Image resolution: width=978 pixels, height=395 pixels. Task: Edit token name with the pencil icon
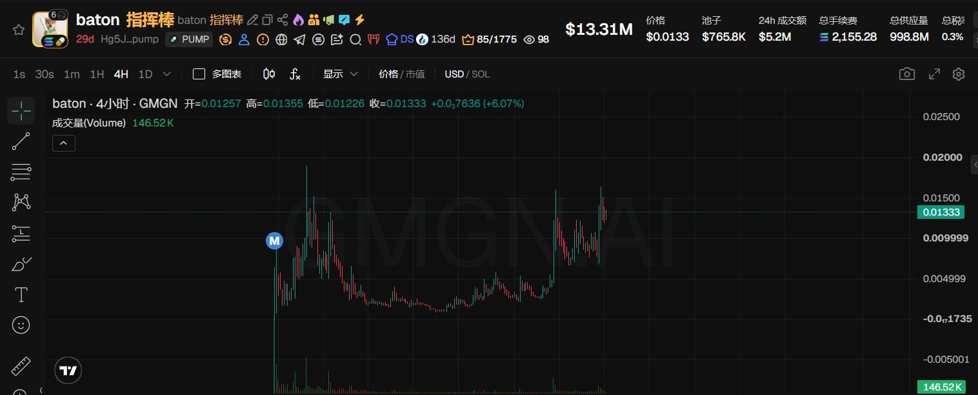click(252, 20)
